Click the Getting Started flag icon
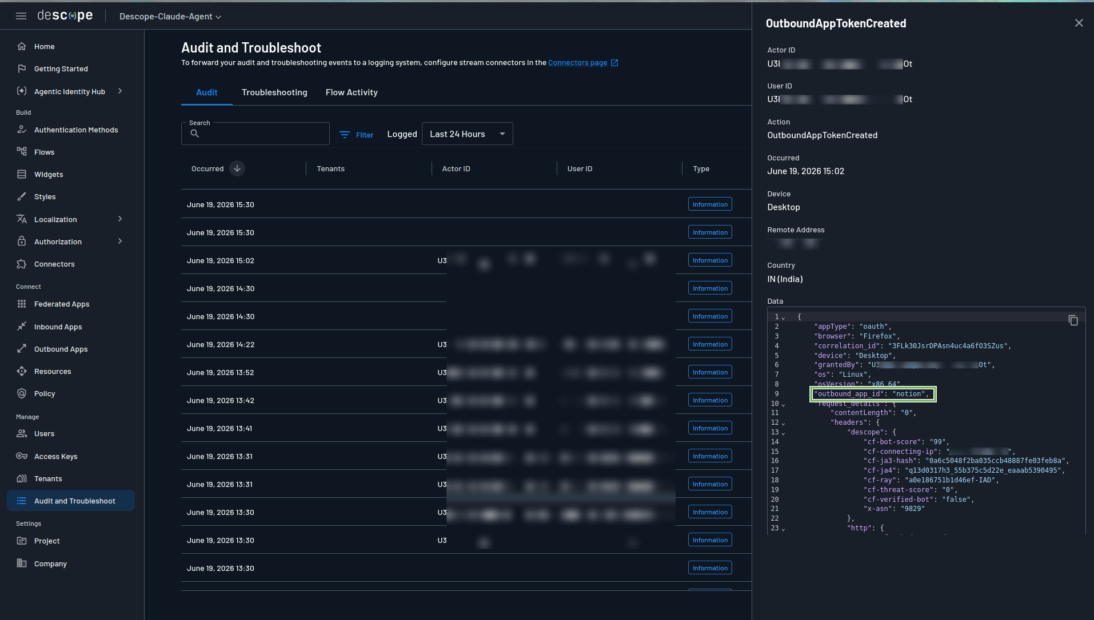This screenshot has height=620, width=1094. click(22, 69)
